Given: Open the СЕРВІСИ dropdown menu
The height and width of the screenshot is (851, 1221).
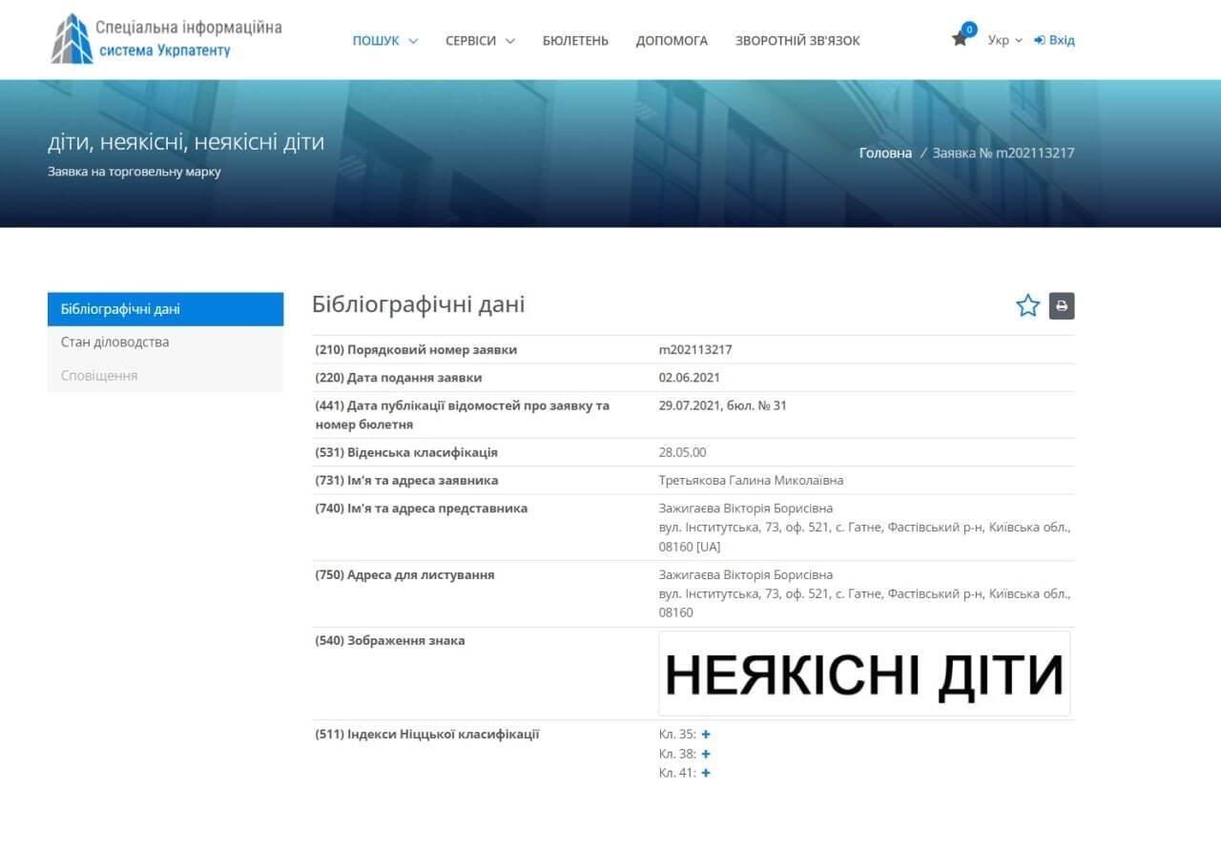Looking at the screenshot, I should click(x=480, y=40).
